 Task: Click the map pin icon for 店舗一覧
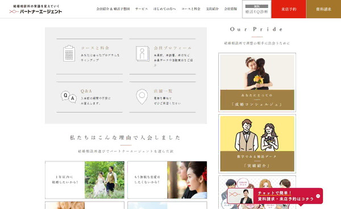pyautogui.click(x=142, y=97)
